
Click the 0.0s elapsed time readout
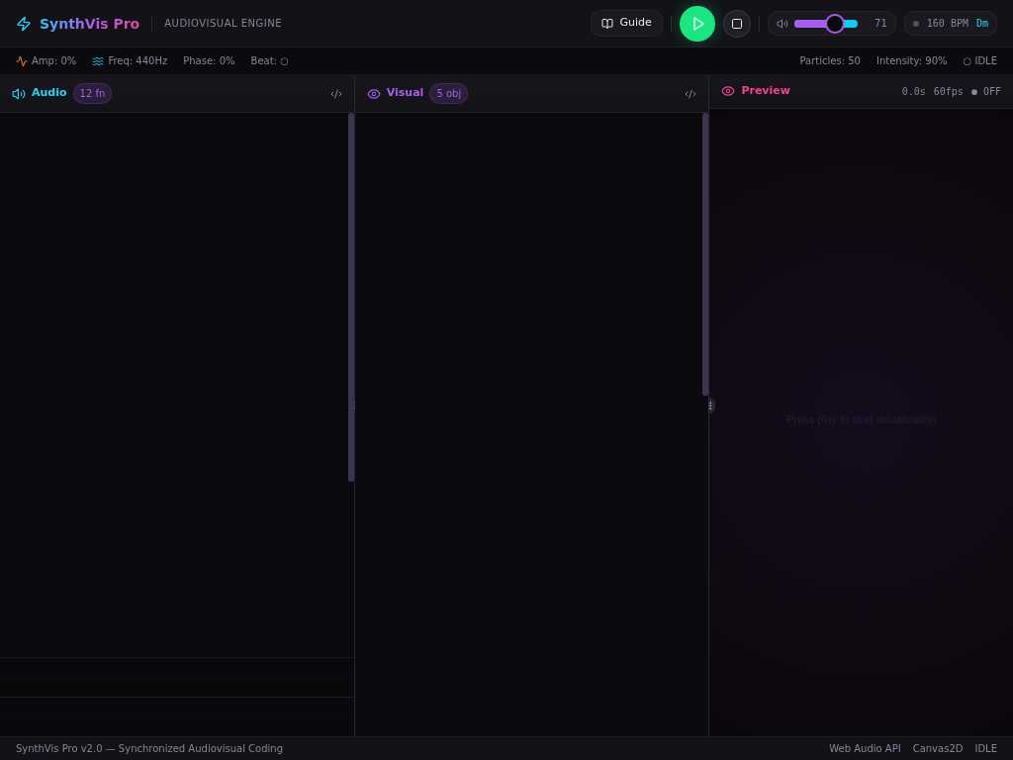click(x=913, y=91)
